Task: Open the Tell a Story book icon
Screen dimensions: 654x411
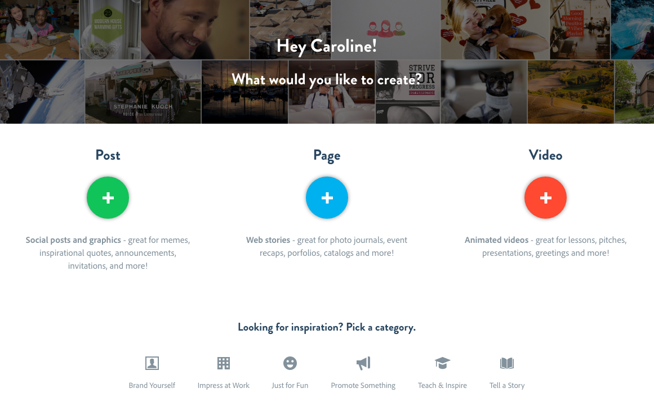Action: tap(507, 363)
